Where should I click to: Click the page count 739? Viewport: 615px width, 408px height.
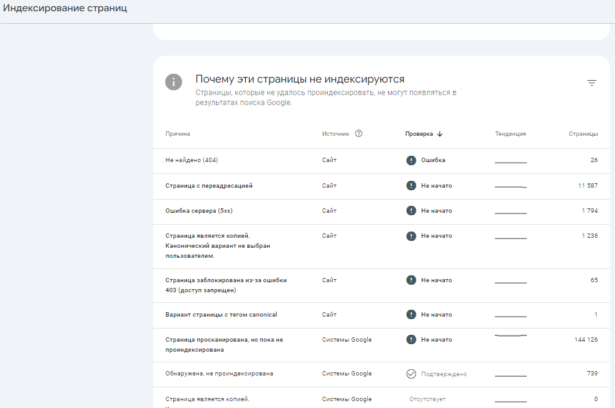pos(592,374)
